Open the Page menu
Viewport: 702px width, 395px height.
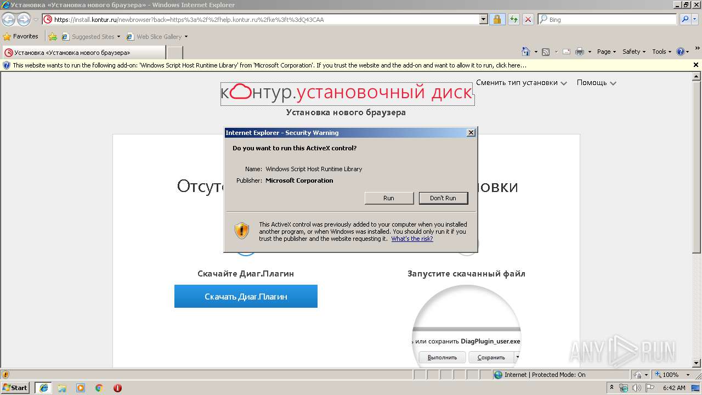coord(606,52)
